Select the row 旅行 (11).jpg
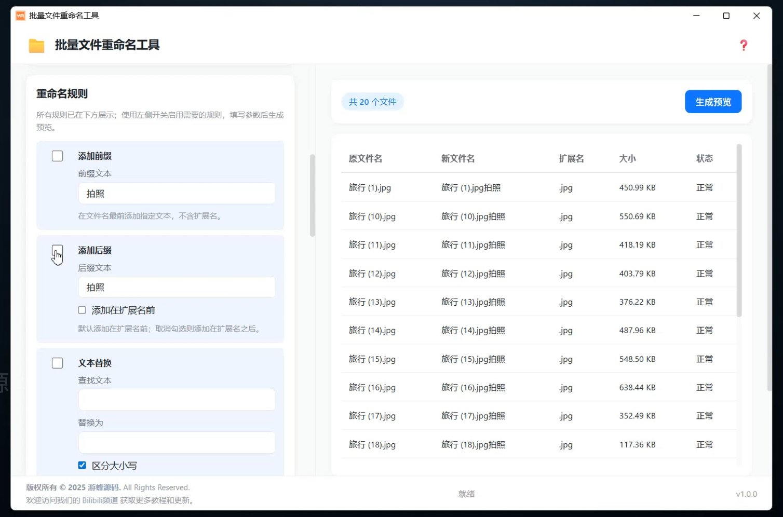 coord(538,244)
